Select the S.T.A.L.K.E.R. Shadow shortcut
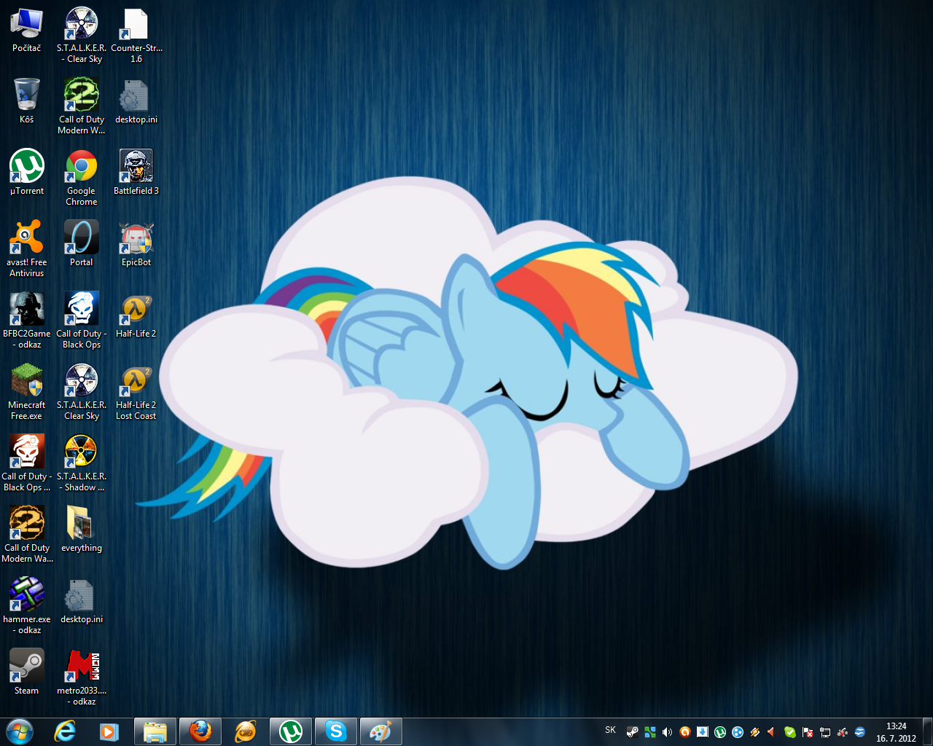Screen dimensions: 933x746 point(82,463)
